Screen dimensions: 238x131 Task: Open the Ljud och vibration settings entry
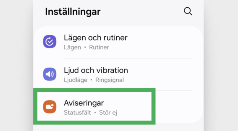coord(118,74)
